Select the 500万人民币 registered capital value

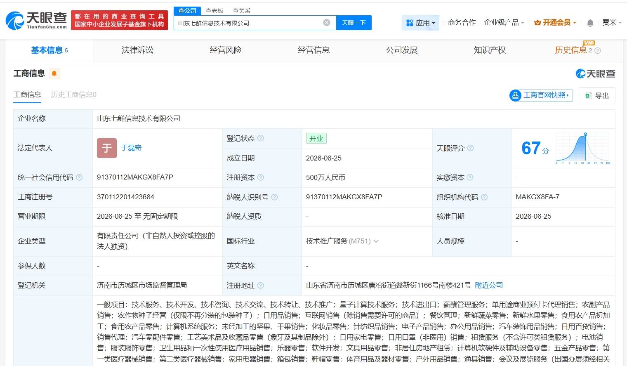pos(325,177)
